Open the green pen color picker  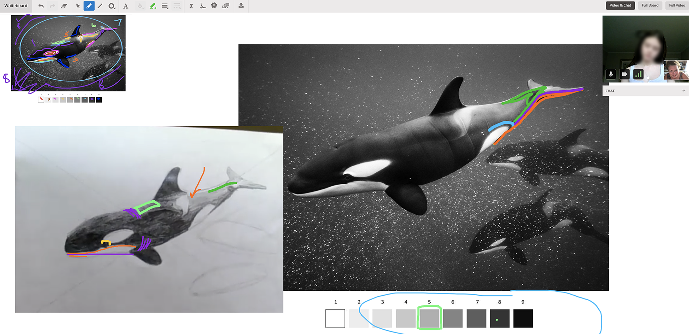tap(153, 6)
